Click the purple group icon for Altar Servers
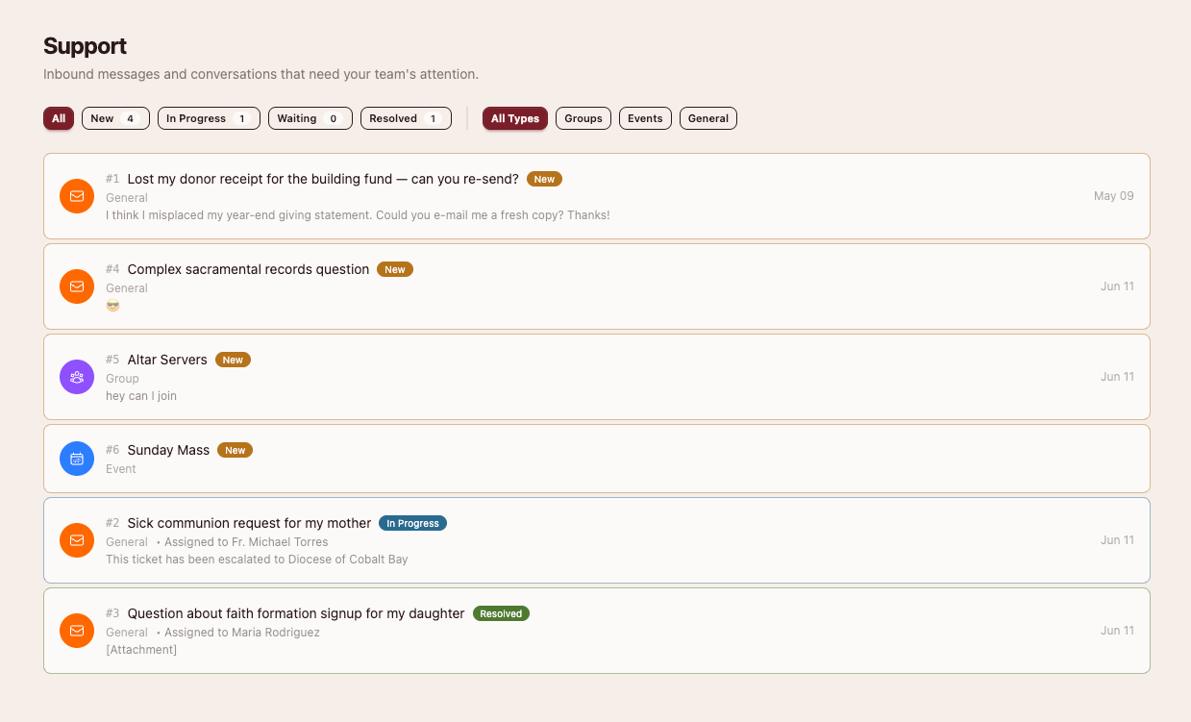 tap(77, 377)
